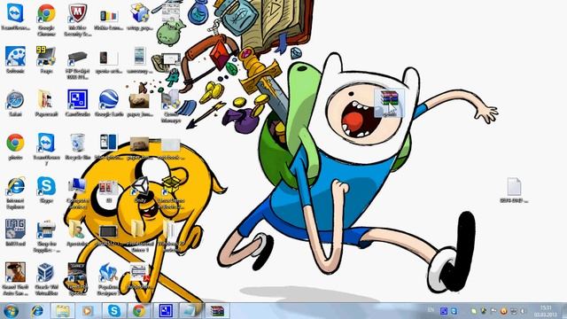Select the Recycle Bin icon
The height and width of the screenshot is (319, 567).
(77, 143)
